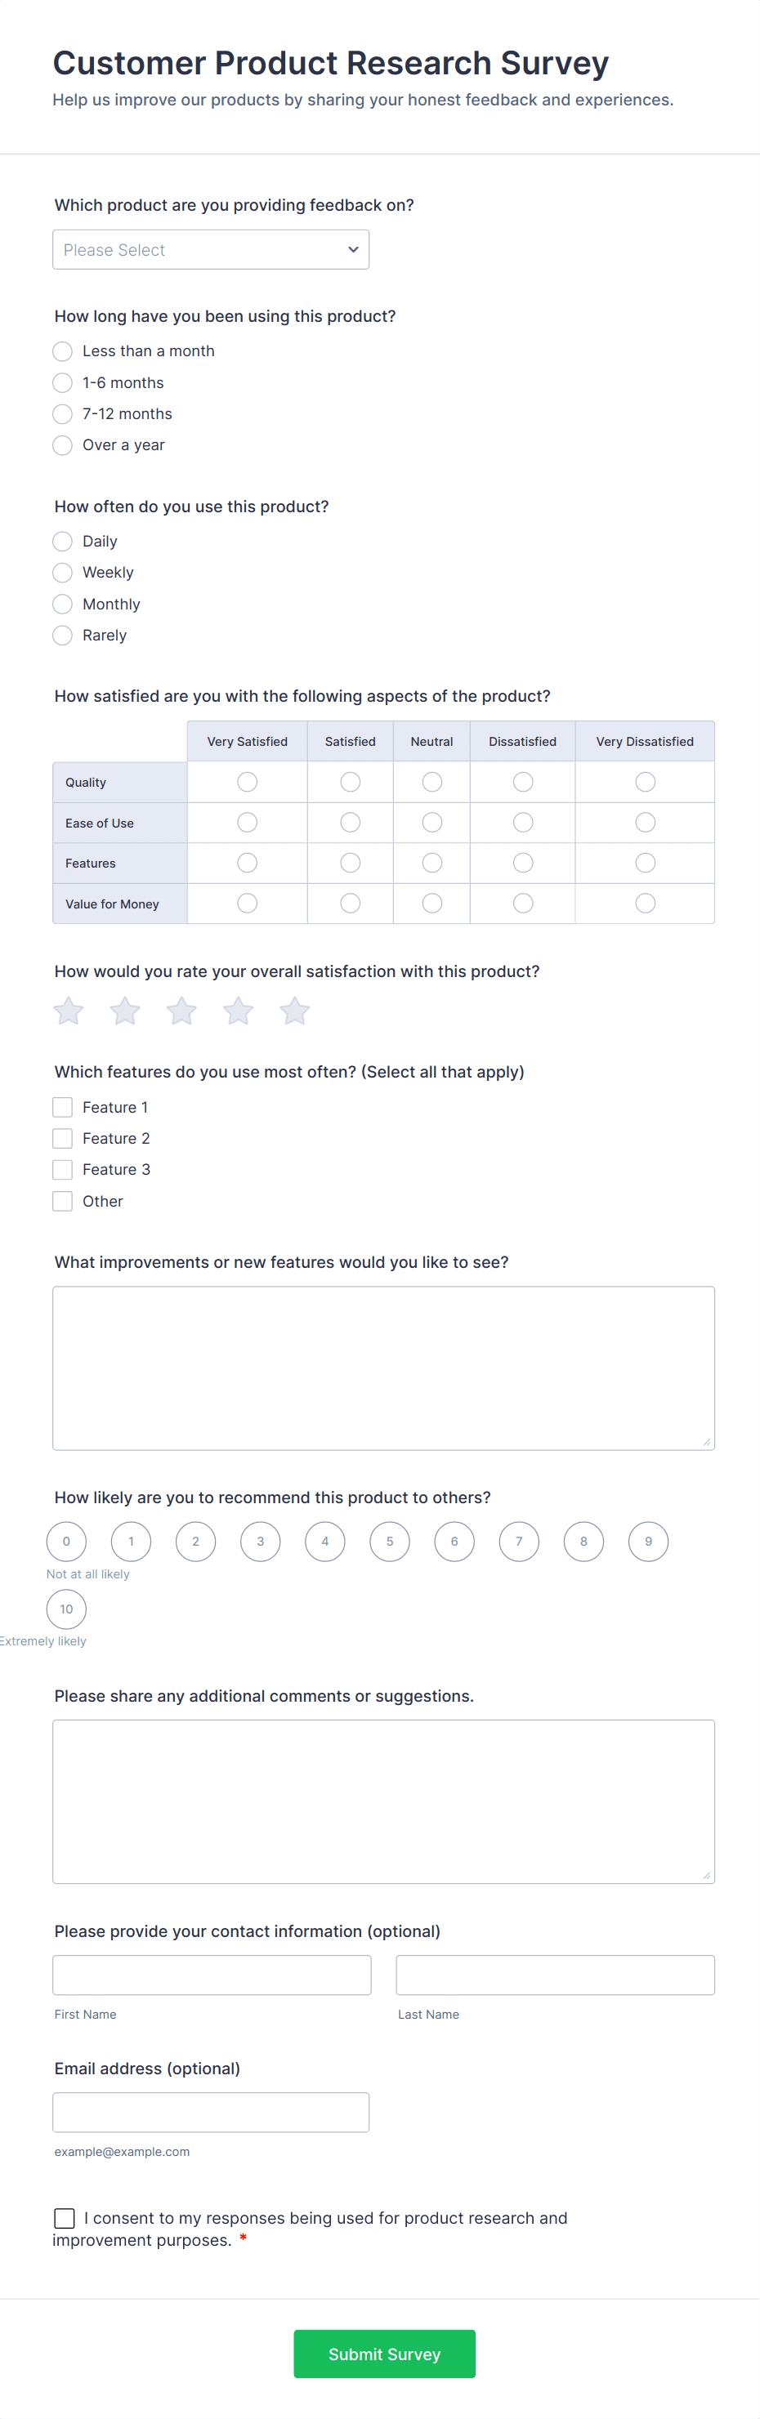
Task: Mark Ease of Use as Neutral
Action: (x=432, y=823)
